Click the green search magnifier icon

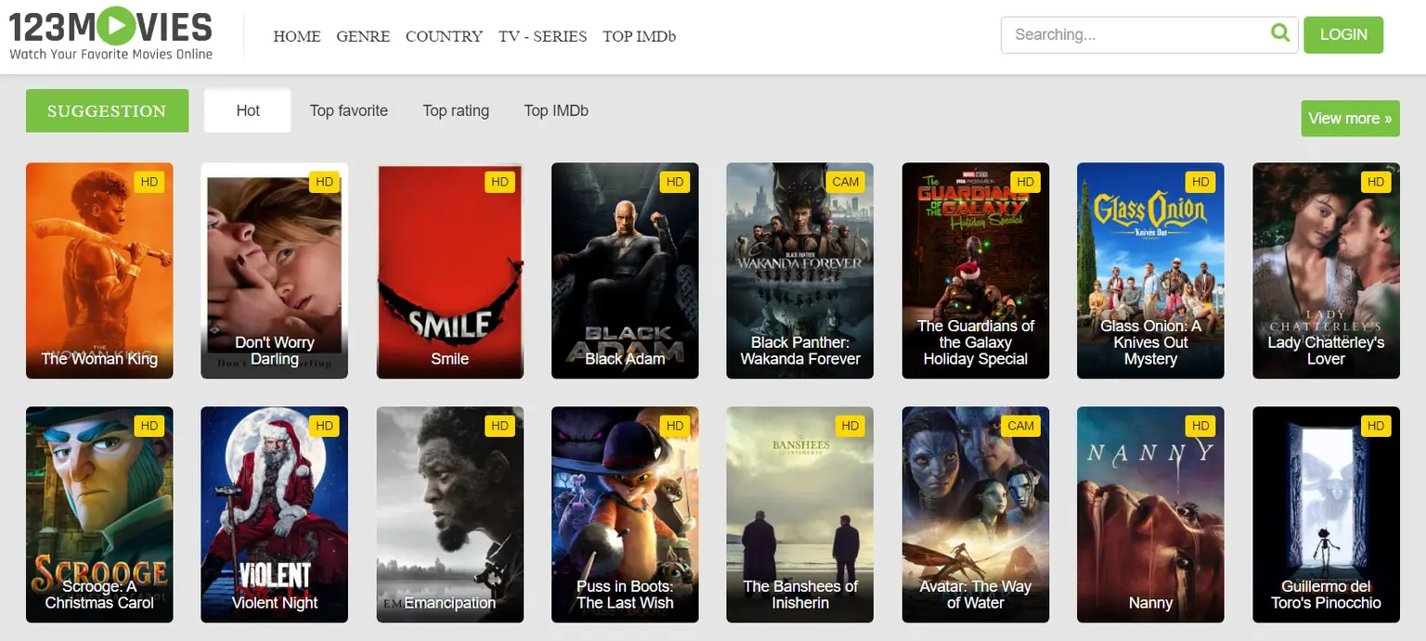coord(1280,34)
